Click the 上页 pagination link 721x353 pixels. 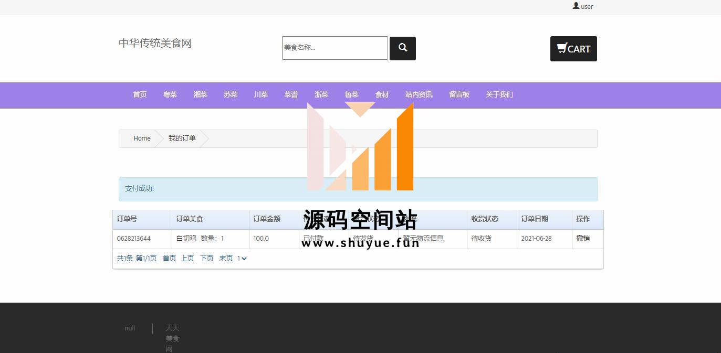tap(187, 258)
